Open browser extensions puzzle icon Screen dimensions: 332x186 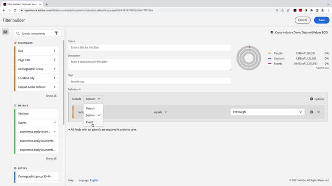coord(312,10)
